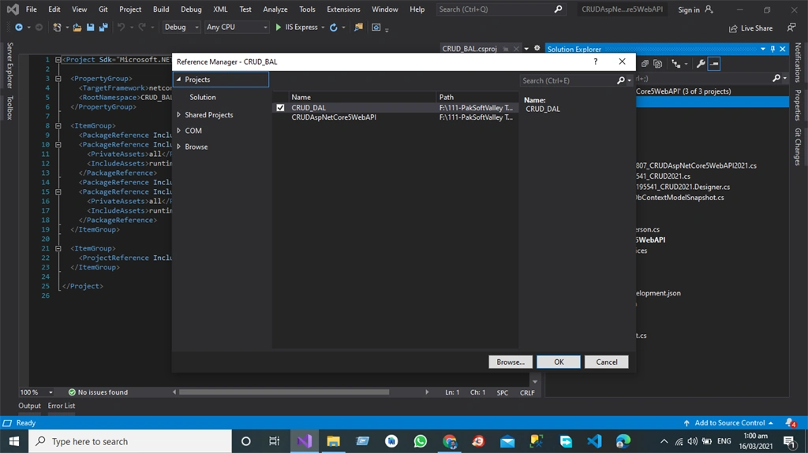Focus the Reference Manager search box

coord(568,80)
